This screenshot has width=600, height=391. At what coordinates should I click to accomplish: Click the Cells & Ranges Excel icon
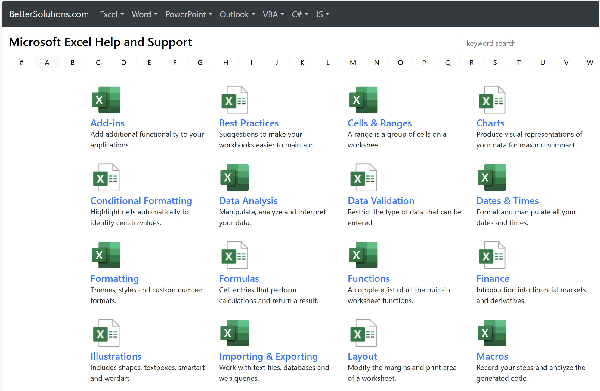363,100
